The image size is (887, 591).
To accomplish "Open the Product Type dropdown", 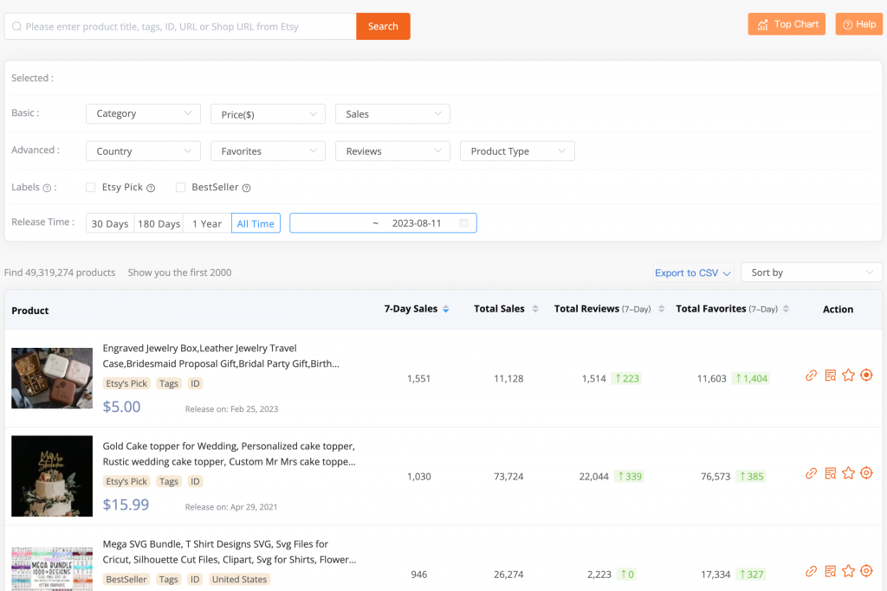I will pyautogui.click(x=517, y=151).
